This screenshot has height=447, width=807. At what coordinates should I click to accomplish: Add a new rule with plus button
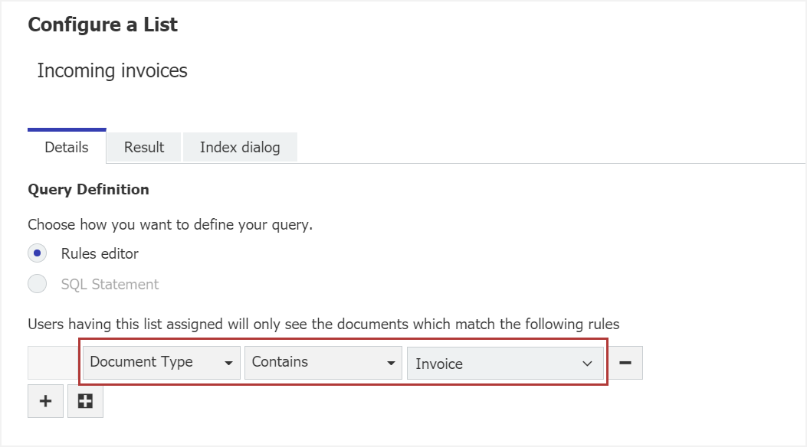(x=45, y=401)
